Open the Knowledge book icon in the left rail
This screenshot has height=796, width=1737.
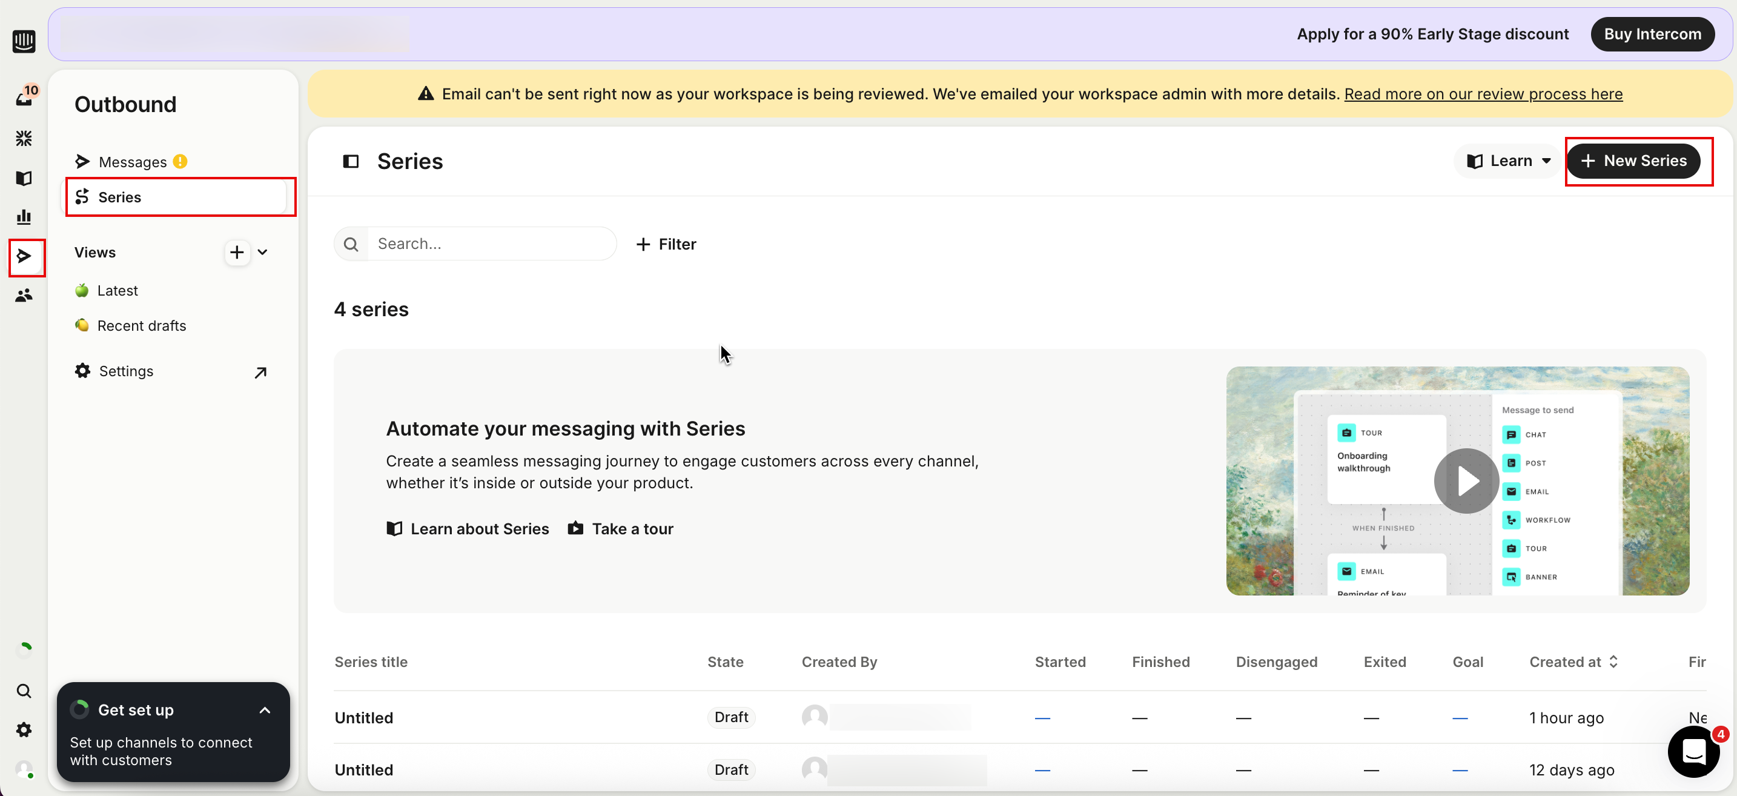coord(24,178)
